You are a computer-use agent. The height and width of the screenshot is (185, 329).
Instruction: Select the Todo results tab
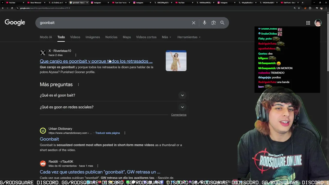pos(61,37)
